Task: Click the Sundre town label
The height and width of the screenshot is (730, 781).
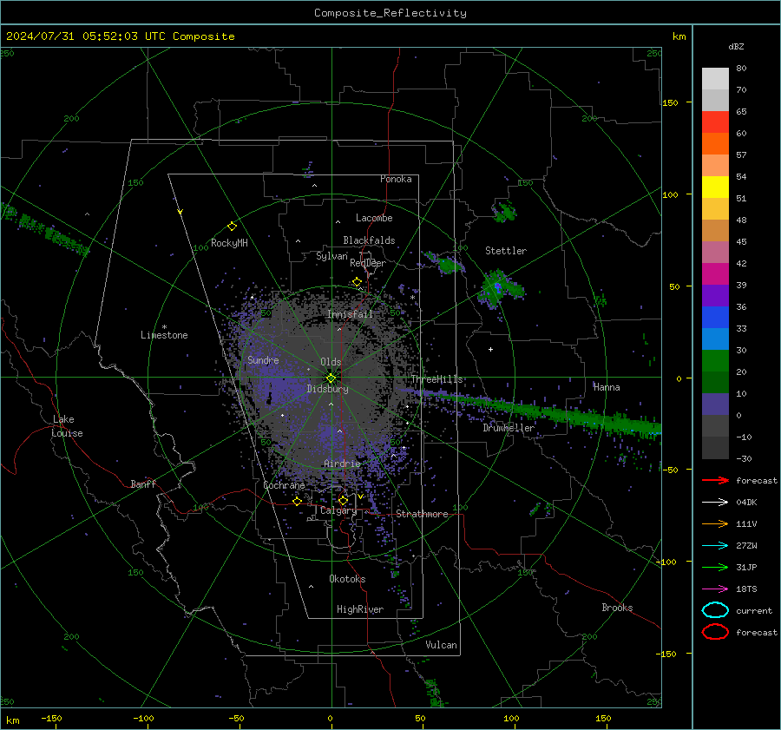Action: (263, 359)
